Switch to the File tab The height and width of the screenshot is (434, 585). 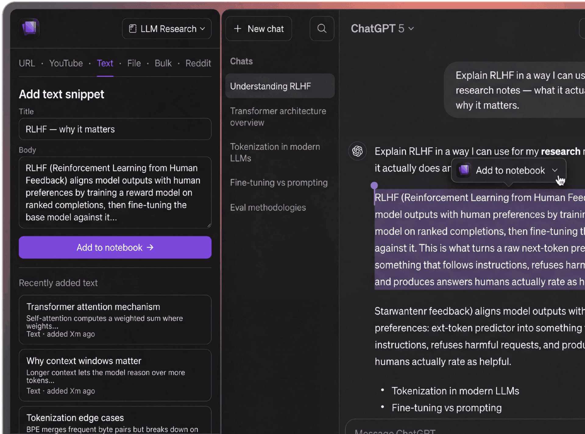point(134,63)
